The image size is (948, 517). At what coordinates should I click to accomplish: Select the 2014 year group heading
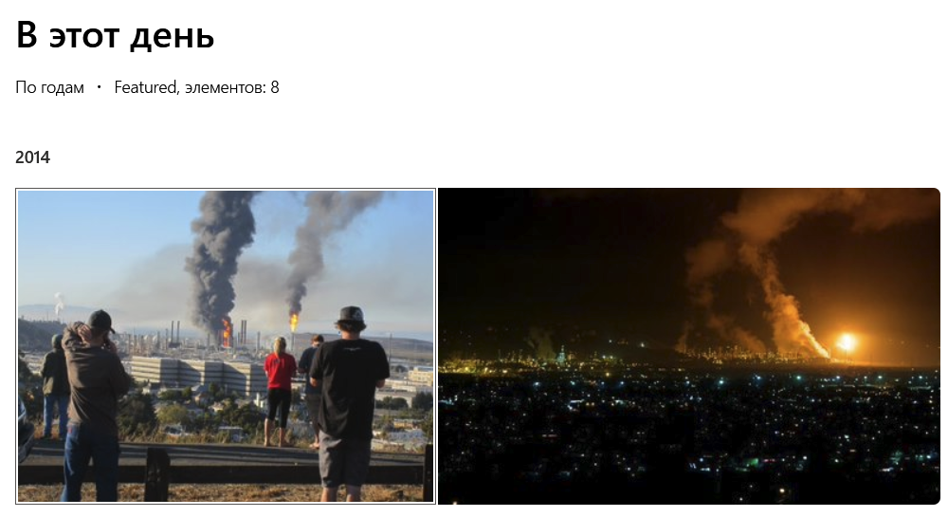pos(32,157)
